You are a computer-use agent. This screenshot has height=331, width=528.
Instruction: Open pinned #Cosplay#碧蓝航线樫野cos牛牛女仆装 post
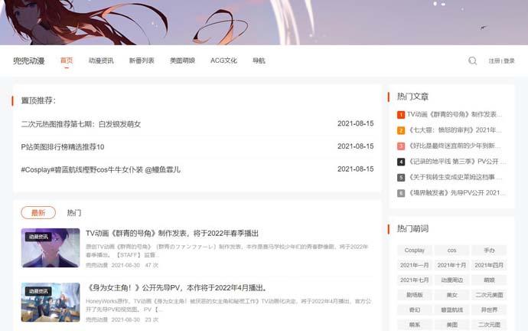pos(101,169)
